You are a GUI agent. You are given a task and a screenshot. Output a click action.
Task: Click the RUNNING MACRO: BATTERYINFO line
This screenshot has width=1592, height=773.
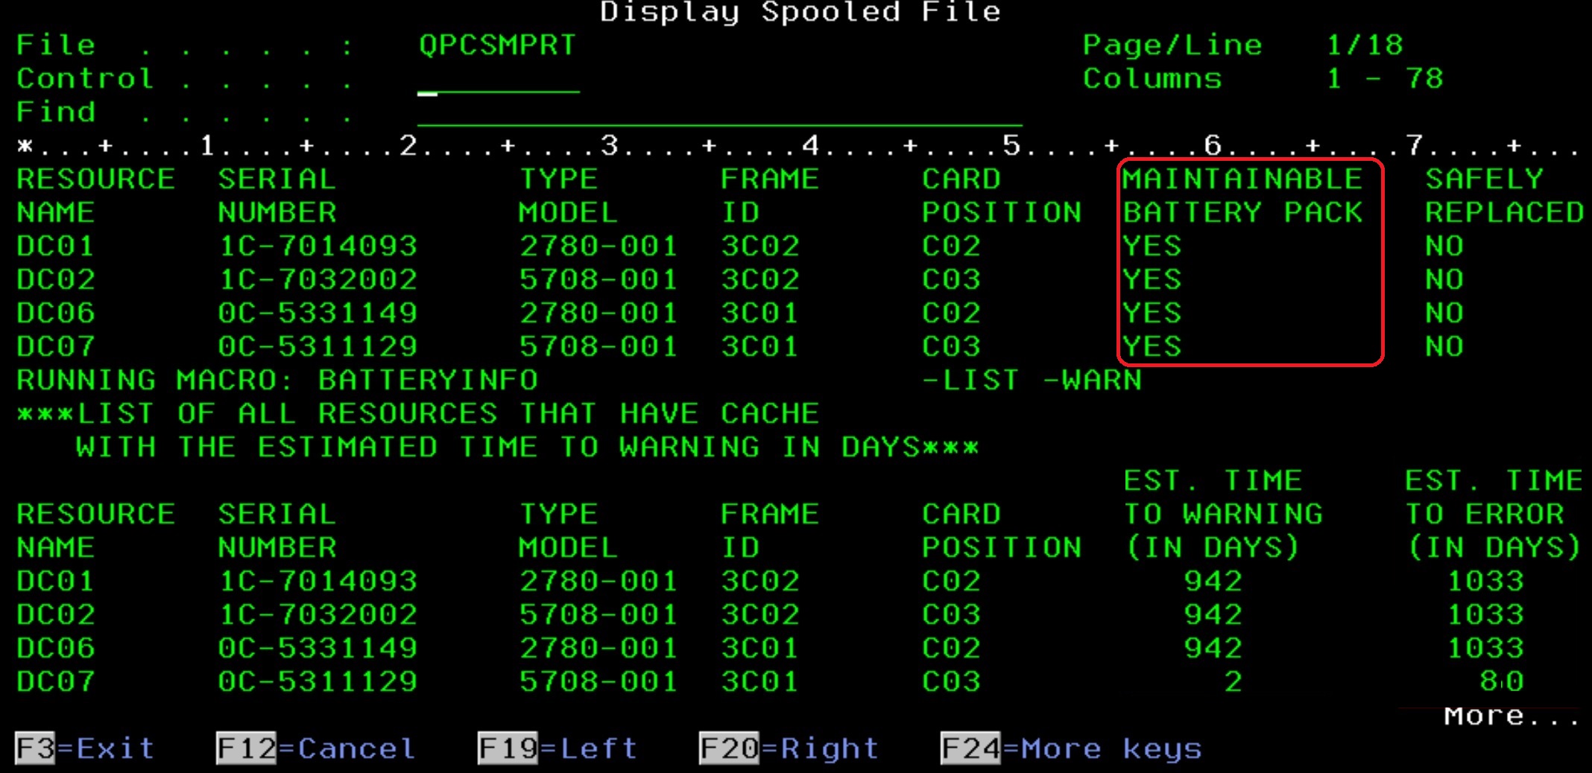click(x=277, y=380)
